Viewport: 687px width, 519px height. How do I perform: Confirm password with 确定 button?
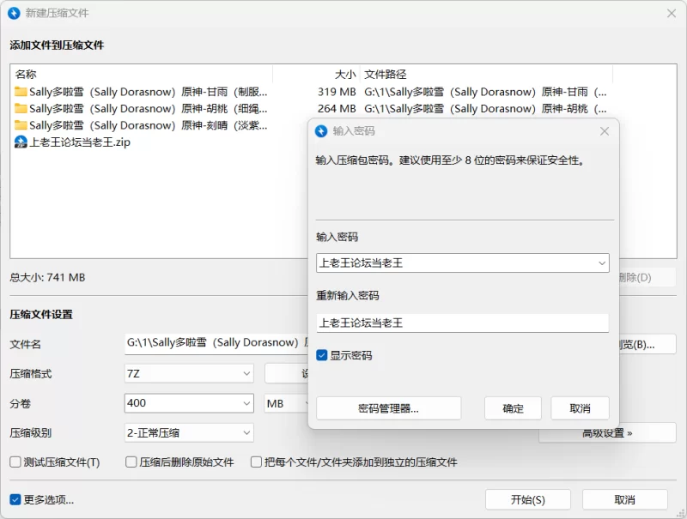coord(513,408)
